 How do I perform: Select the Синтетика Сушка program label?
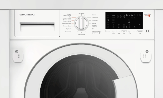pyautogui.click(x=67, y=23)
